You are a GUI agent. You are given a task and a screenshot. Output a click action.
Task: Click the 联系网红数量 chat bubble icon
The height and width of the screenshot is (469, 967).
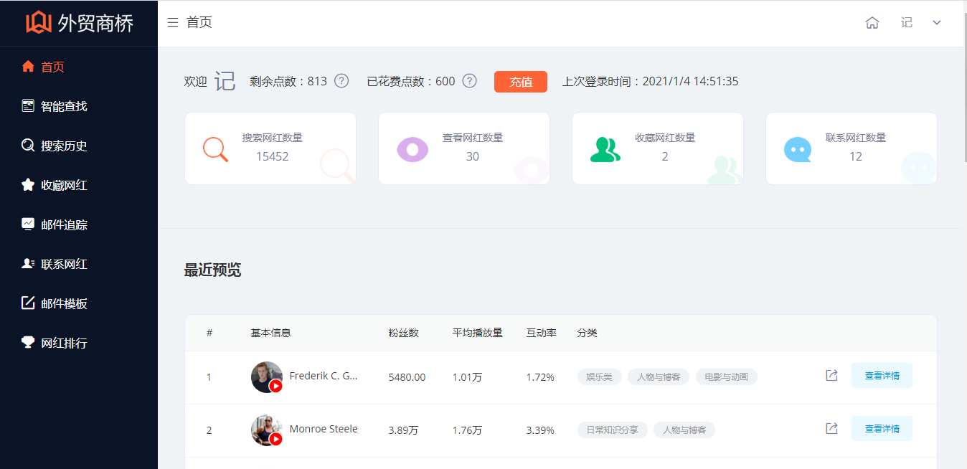point(797,149)
